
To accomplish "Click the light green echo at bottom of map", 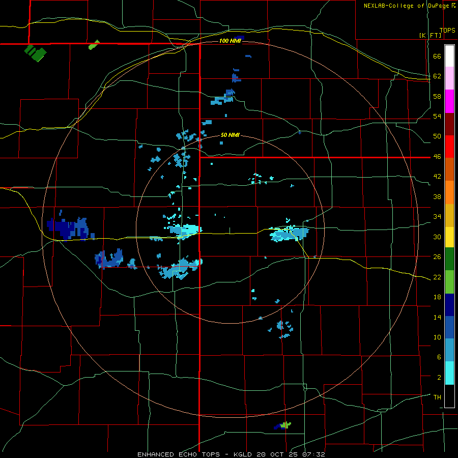I will (287, 425).
